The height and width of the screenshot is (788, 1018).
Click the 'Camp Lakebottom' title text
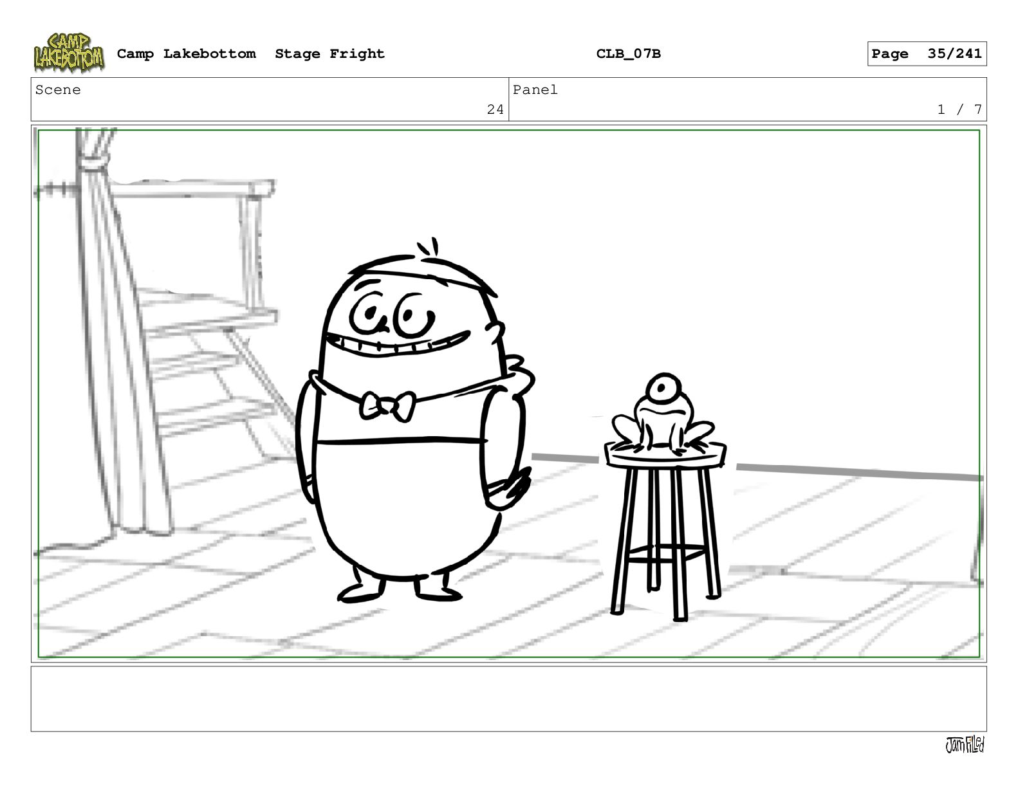click(186, 54)
